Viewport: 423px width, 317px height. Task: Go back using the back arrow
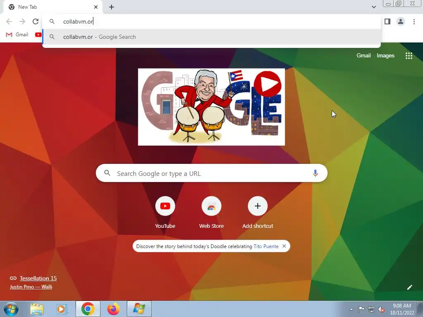[x=9, y=21]
